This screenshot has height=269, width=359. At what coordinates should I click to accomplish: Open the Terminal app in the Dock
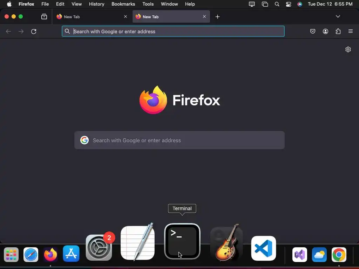[182, 241]
